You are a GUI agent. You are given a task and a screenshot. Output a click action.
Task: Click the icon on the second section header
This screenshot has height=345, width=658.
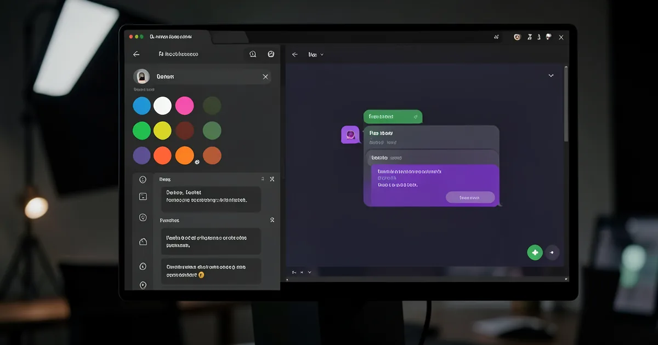[x=272, y=220]
